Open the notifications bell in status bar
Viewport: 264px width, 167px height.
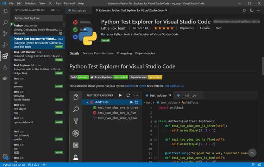tap(259, 165)
